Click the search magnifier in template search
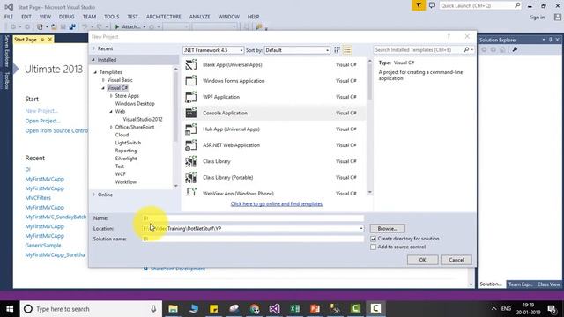 466,49
